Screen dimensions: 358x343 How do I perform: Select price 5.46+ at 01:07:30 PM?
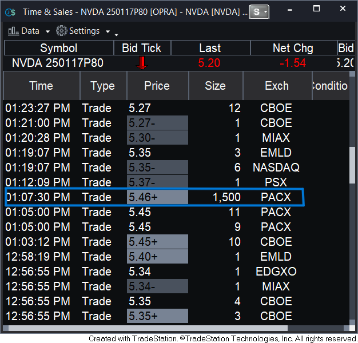point(157,197)
